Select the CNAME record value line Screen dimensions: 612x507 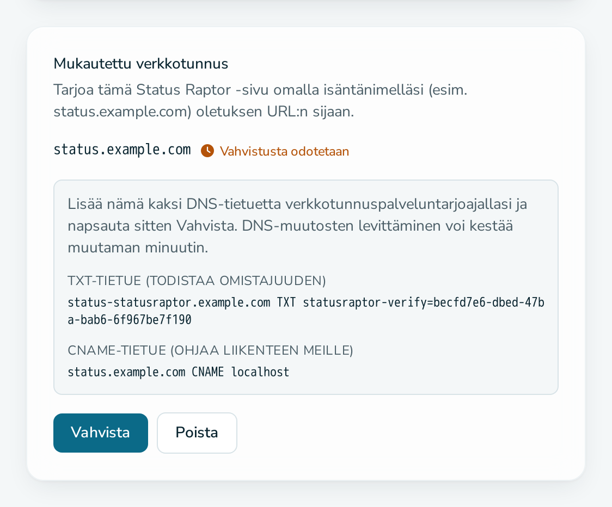click(x=179, y=372)
